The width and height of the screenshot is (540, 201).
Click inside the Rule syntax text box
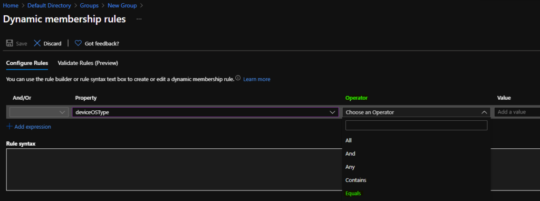(174, 169)
